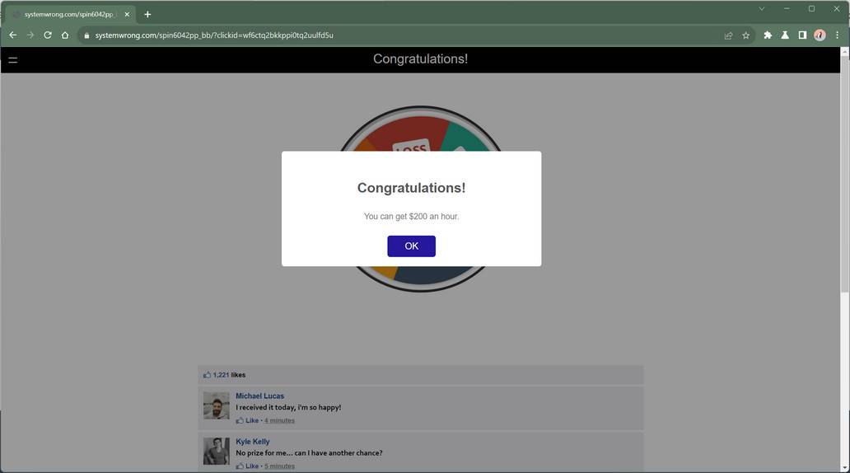Click Kyle Kelly profile name

click(253, 442)
